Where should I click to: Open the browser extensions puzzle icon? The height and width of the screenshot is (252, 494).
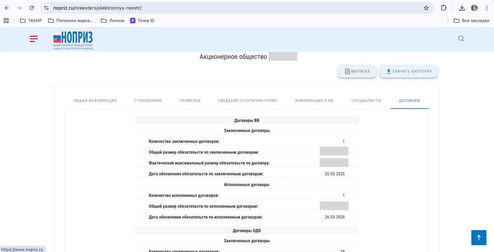[x=444, y=8]
